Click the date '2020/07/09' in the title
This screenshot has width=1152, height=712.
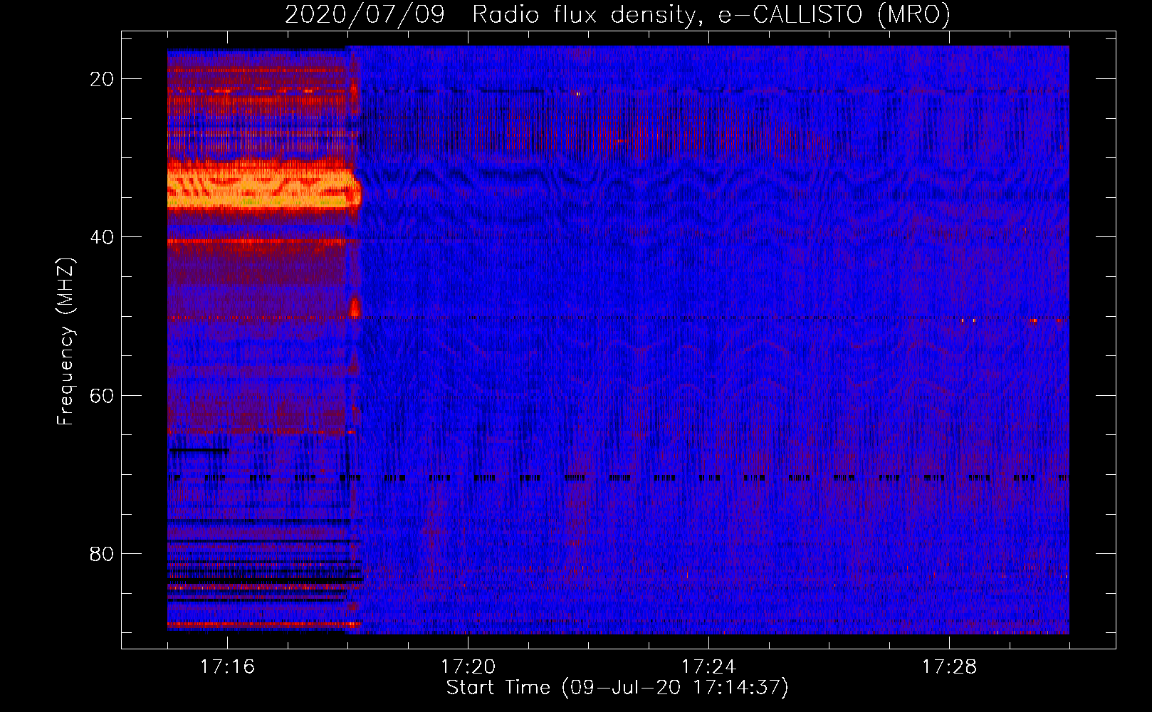pos(365,15)
